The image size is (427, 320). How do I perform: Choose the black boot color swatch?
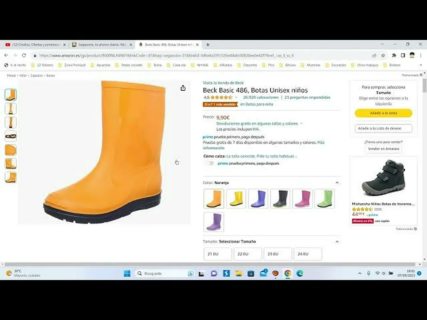click(x=280, y=199)
